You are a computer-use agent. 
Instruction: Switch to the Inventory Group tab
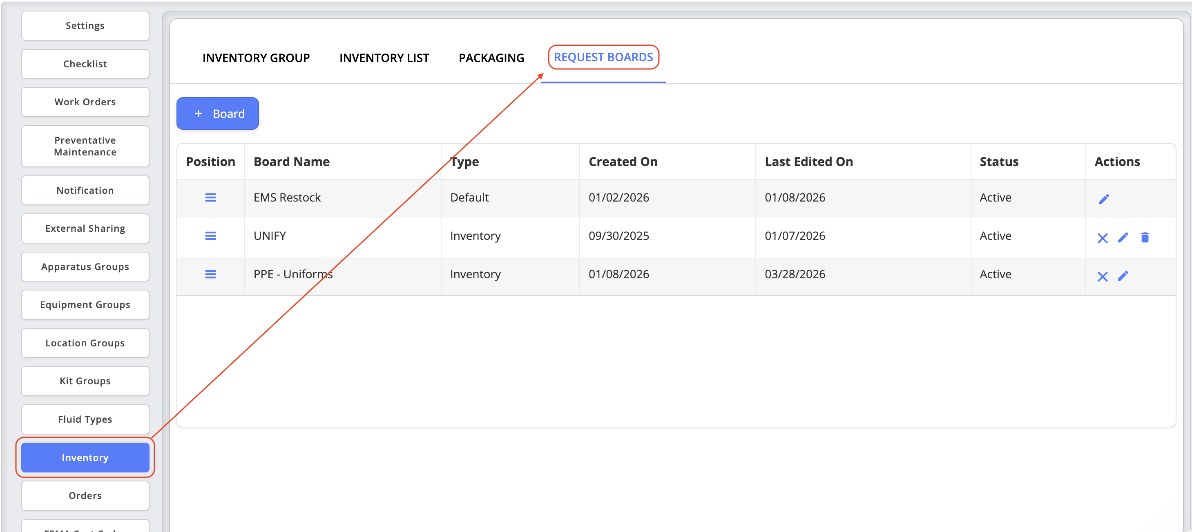[x=256, y=58]
